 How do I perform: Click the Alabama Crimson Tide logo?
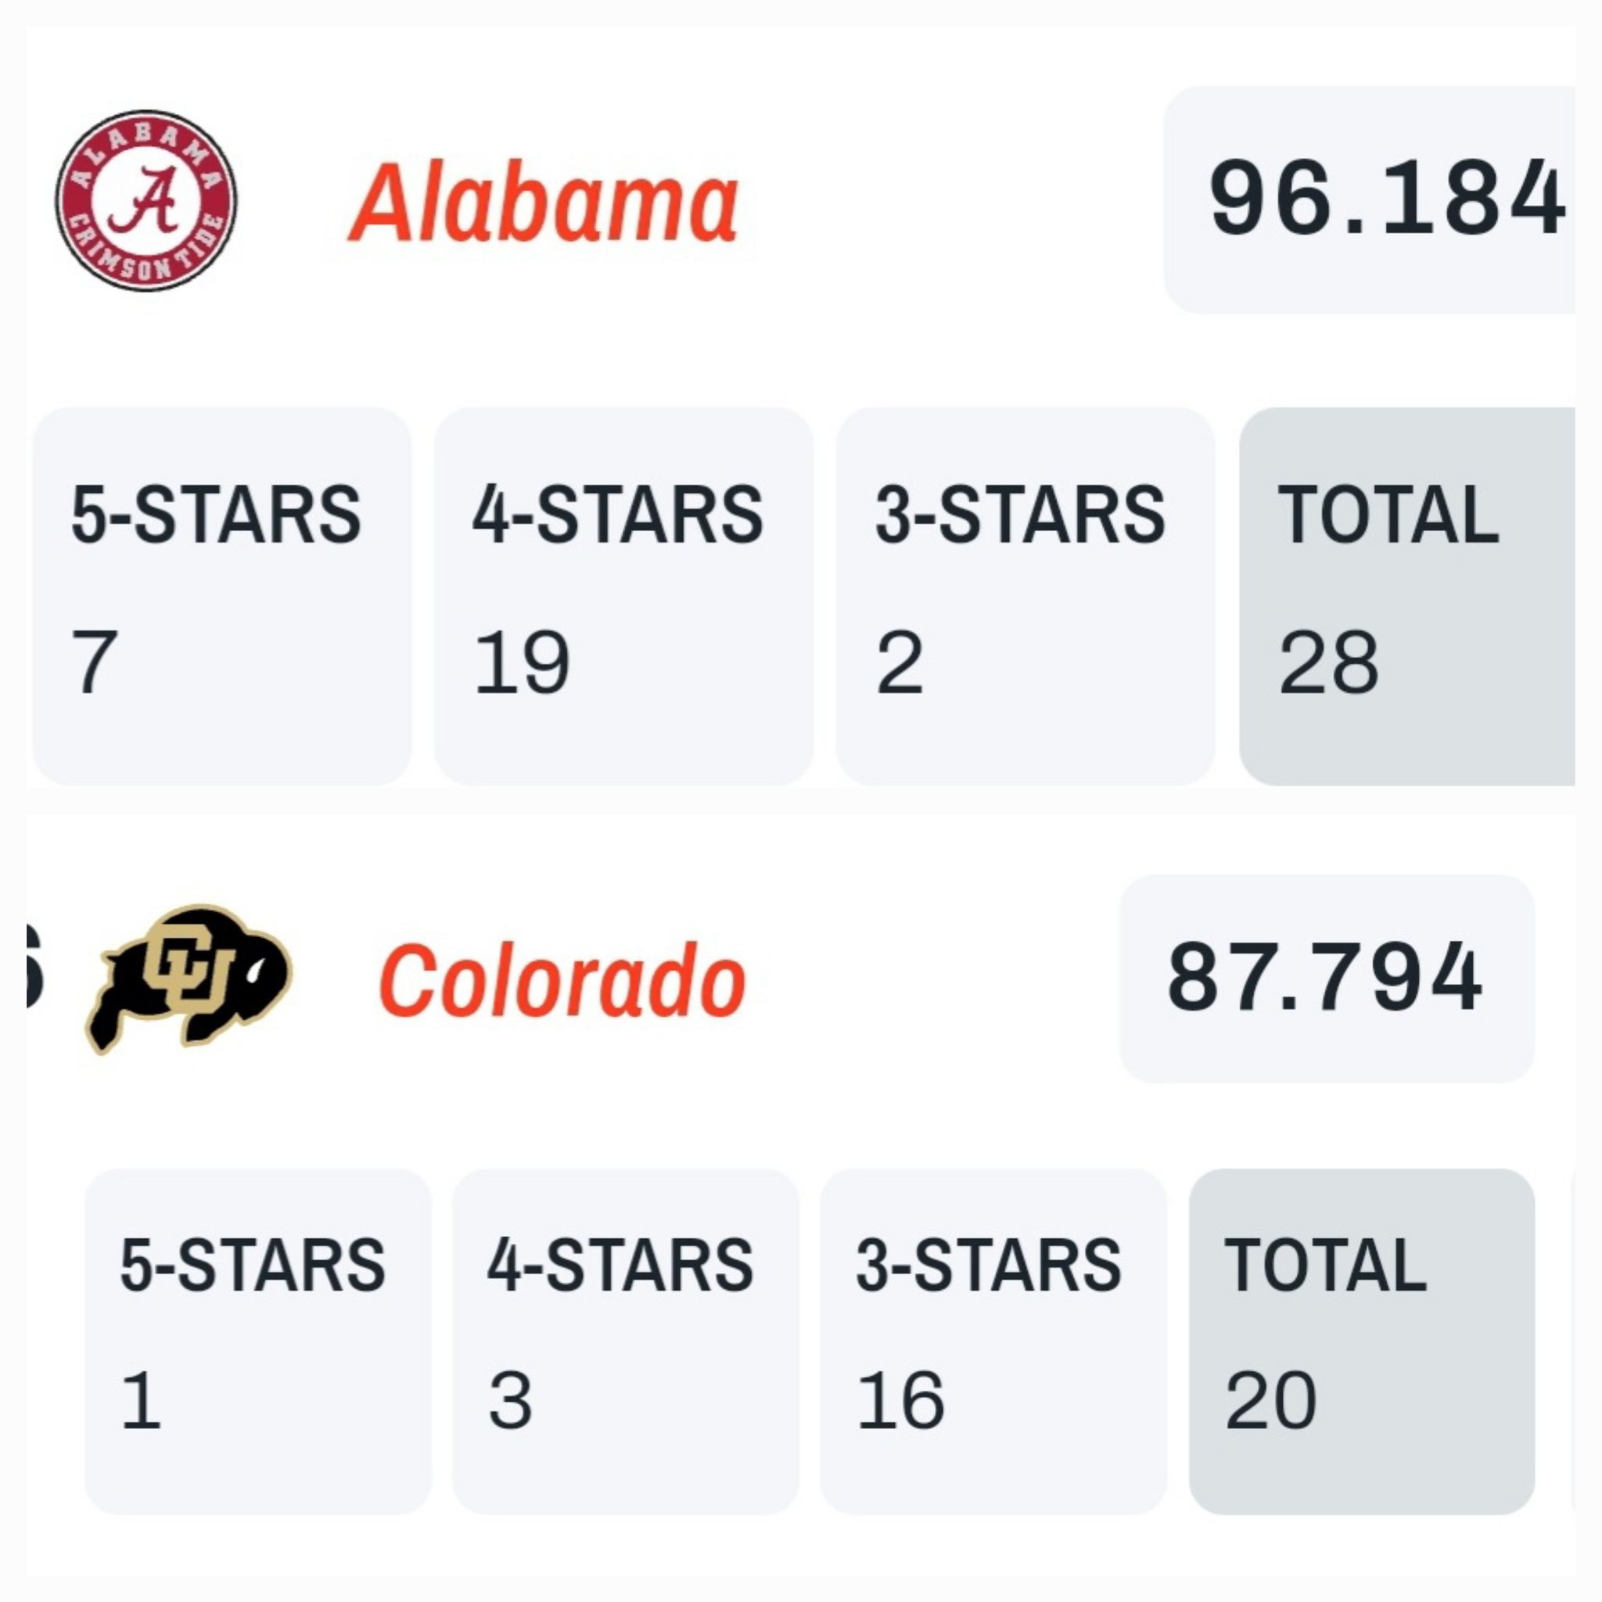click(146, 201)
